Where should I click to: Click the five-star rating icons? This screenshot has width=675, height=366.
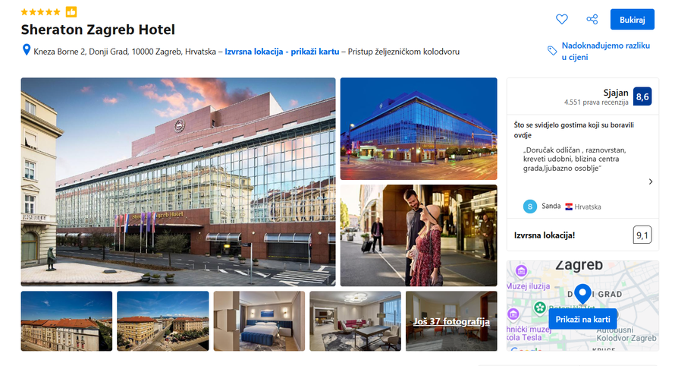tap(40, 12)
